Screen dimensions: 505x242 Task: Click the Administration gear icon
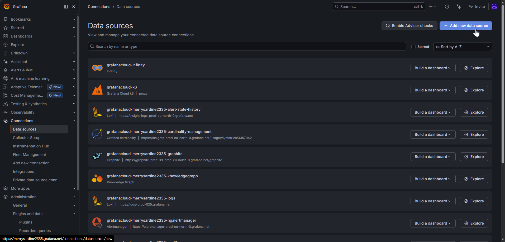(x=6, y=197)
